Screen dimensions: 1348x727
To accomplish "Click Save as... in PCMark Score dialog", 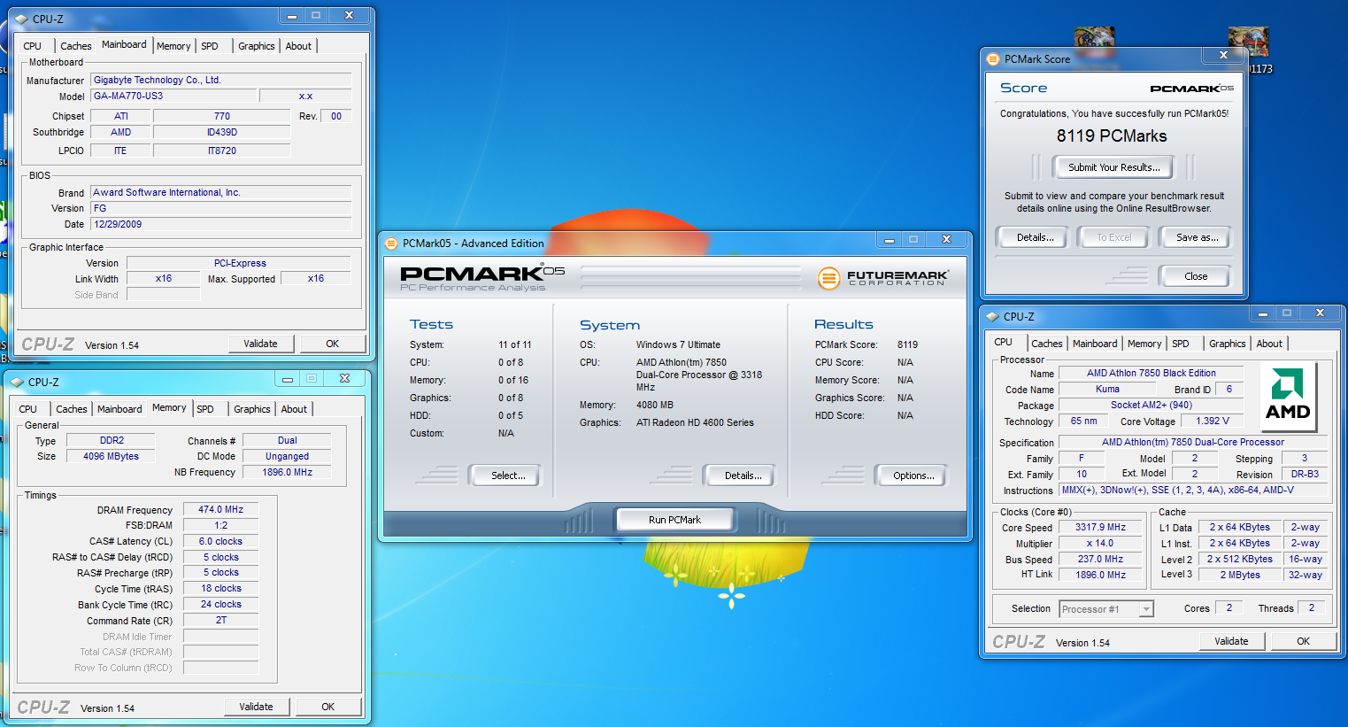I will [x=1197, y=237].
